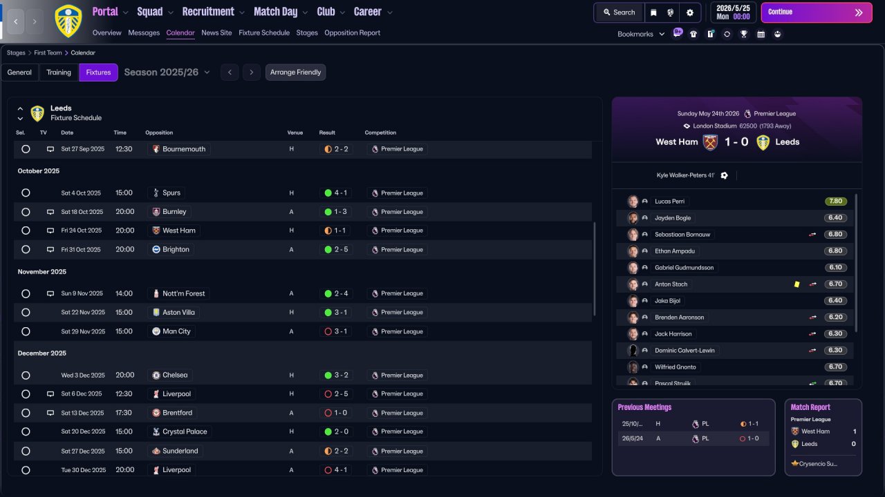885x497 pixels.
Task: Go to the previous season with left arrow
Action: coord(230,72)
